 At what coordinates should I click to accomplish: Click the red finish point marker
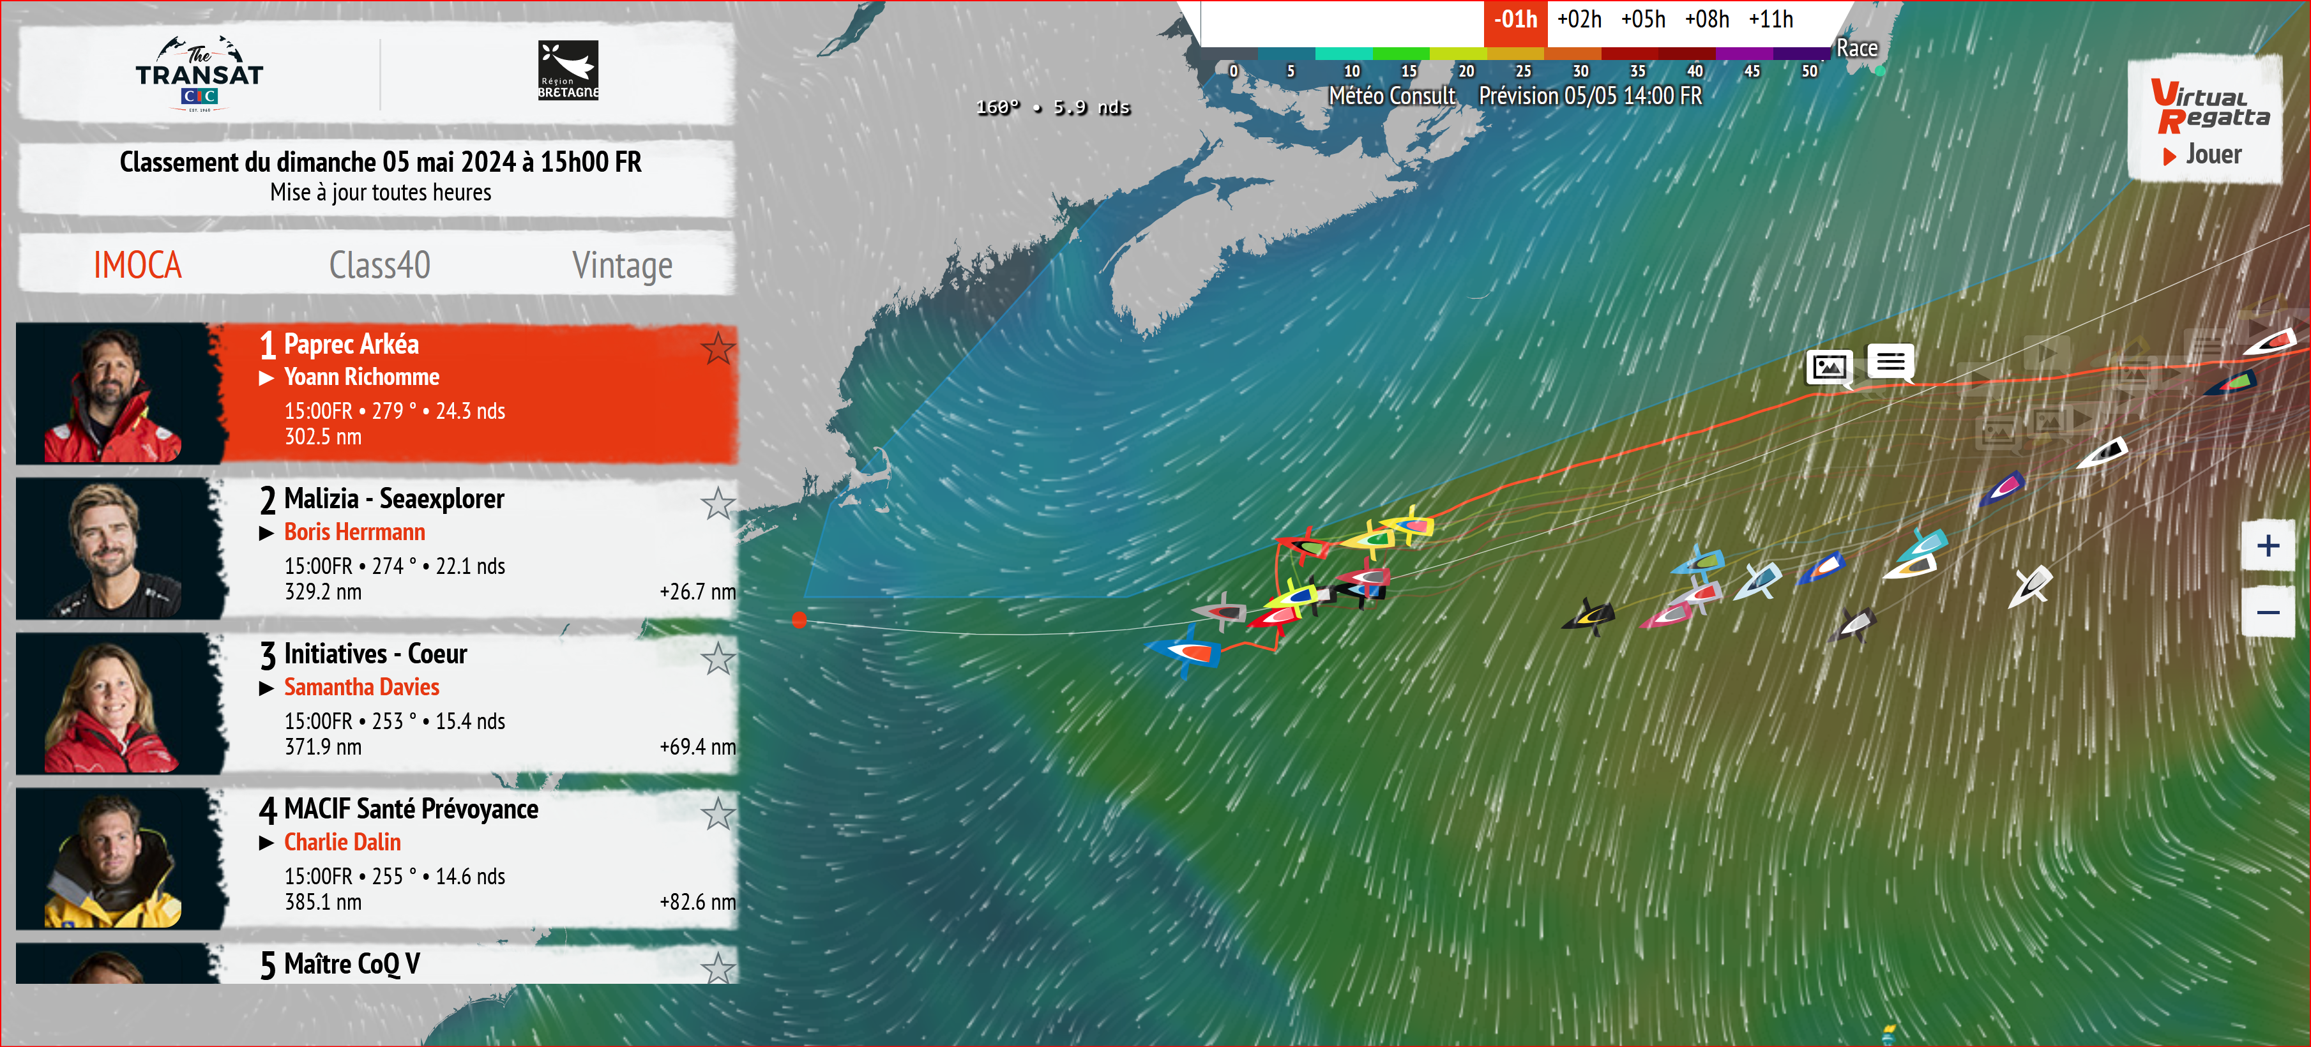point(799,620)
